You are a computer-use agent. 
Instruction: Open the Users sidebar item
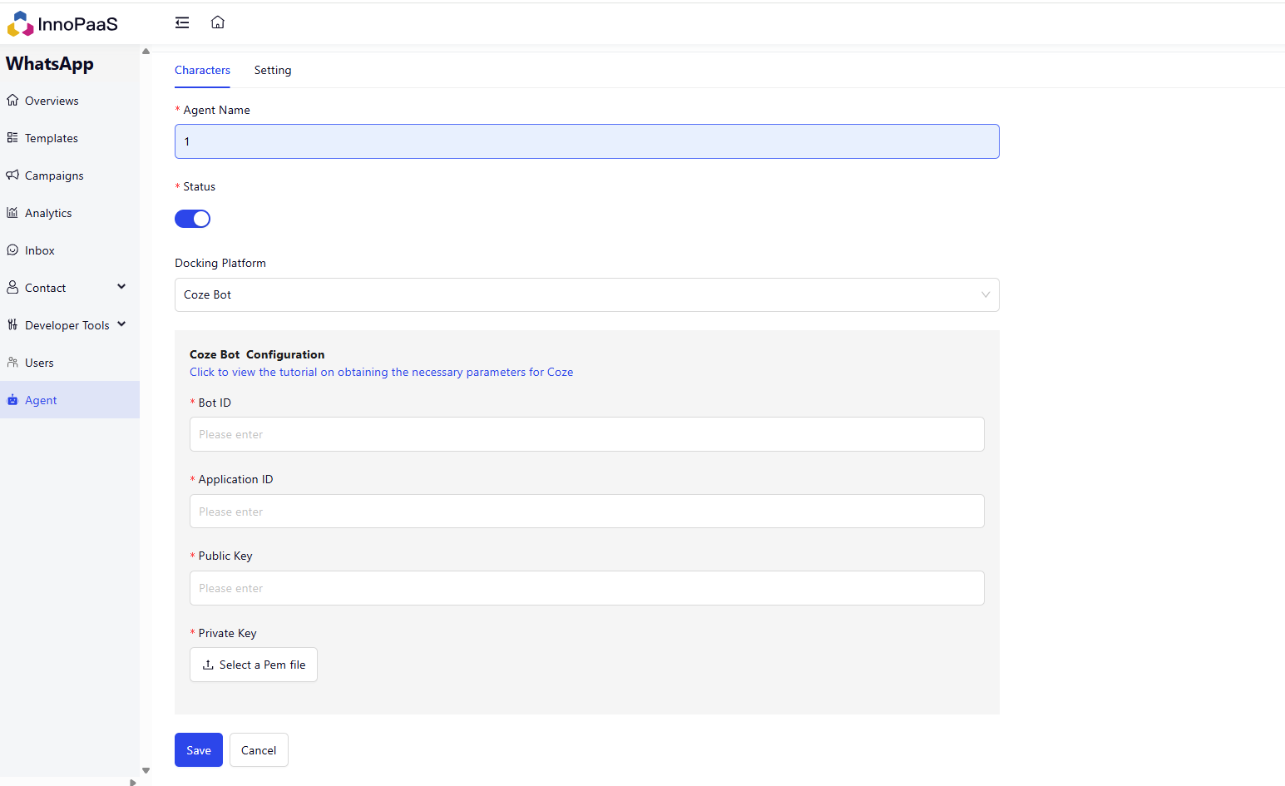[x=39, y=363]
